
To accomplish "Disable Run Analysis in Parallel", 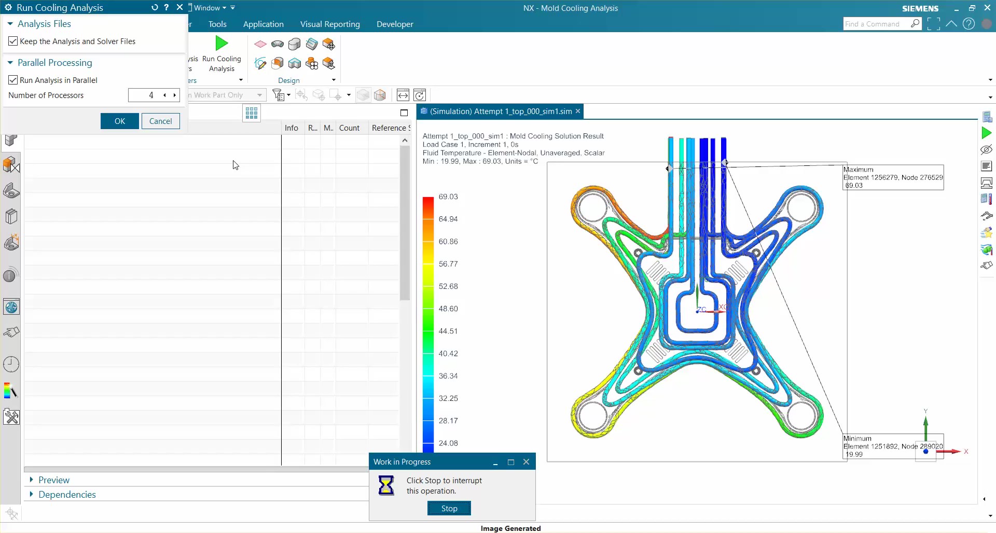I will coord(13,80).
